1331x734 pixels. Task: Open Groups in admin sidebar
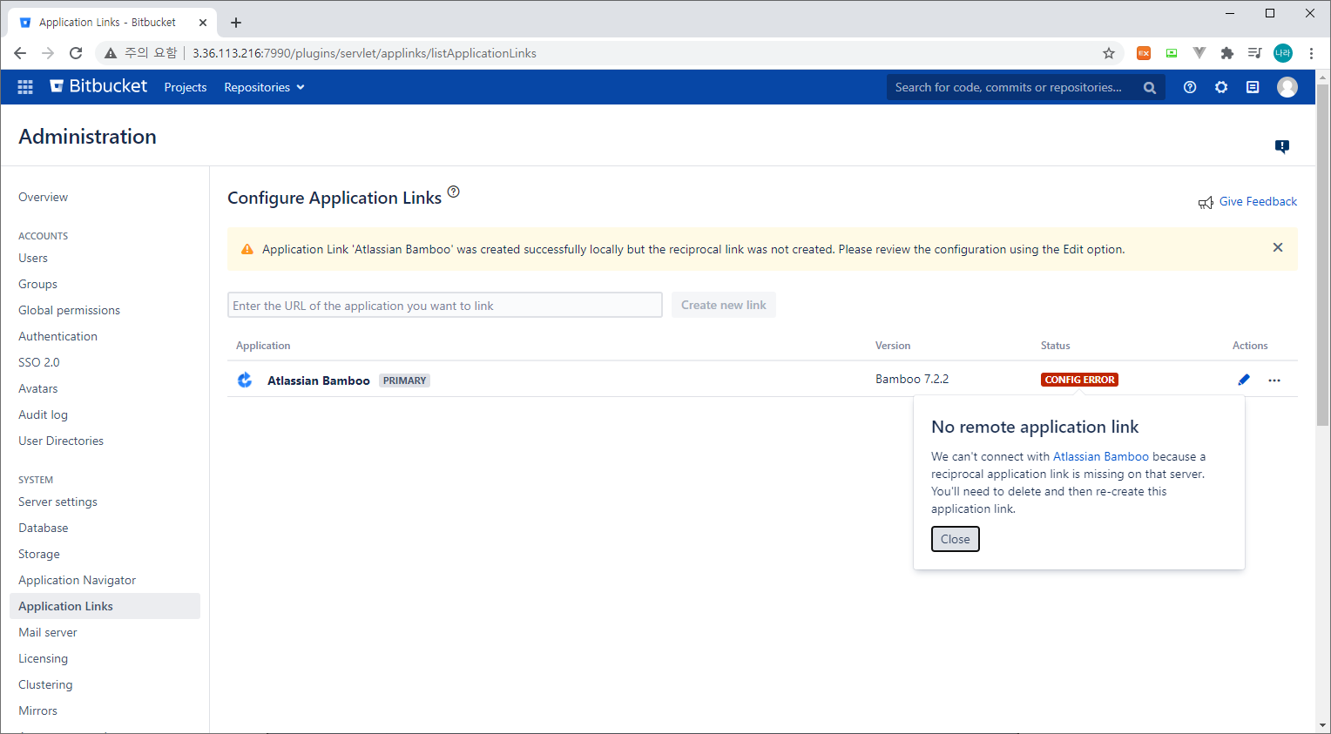pyautogui.click(x=37, y=284)
